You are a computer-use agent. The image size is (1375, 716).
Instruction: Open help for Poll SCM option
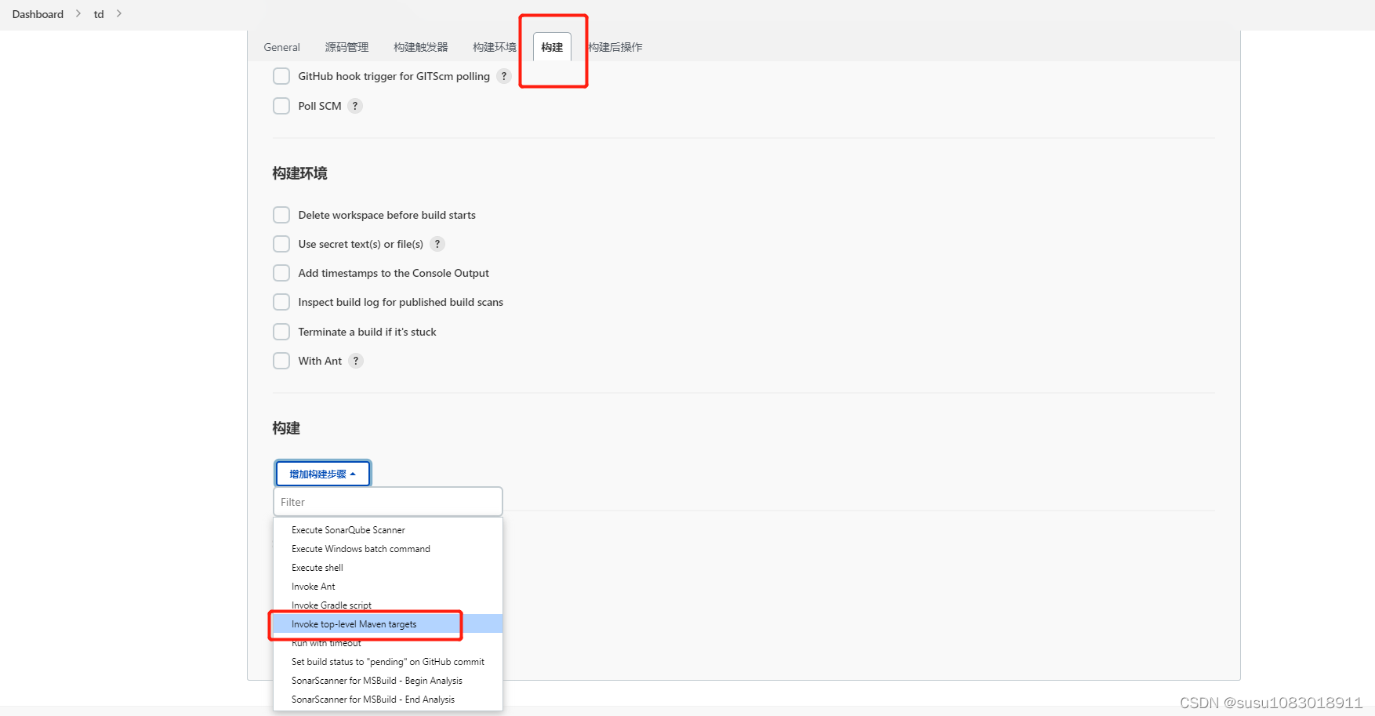point(354,105)
